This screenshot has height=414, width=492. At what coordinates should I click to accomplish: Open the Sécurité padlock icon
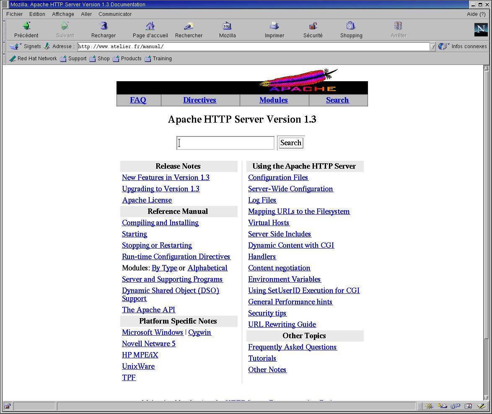(x=313, y=26)
